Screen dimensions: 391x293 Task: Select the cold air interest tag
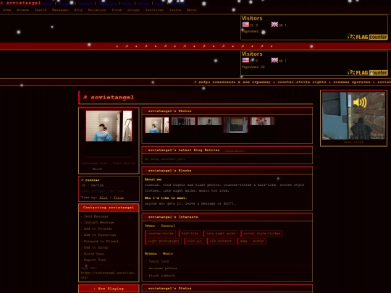point(194,241)
